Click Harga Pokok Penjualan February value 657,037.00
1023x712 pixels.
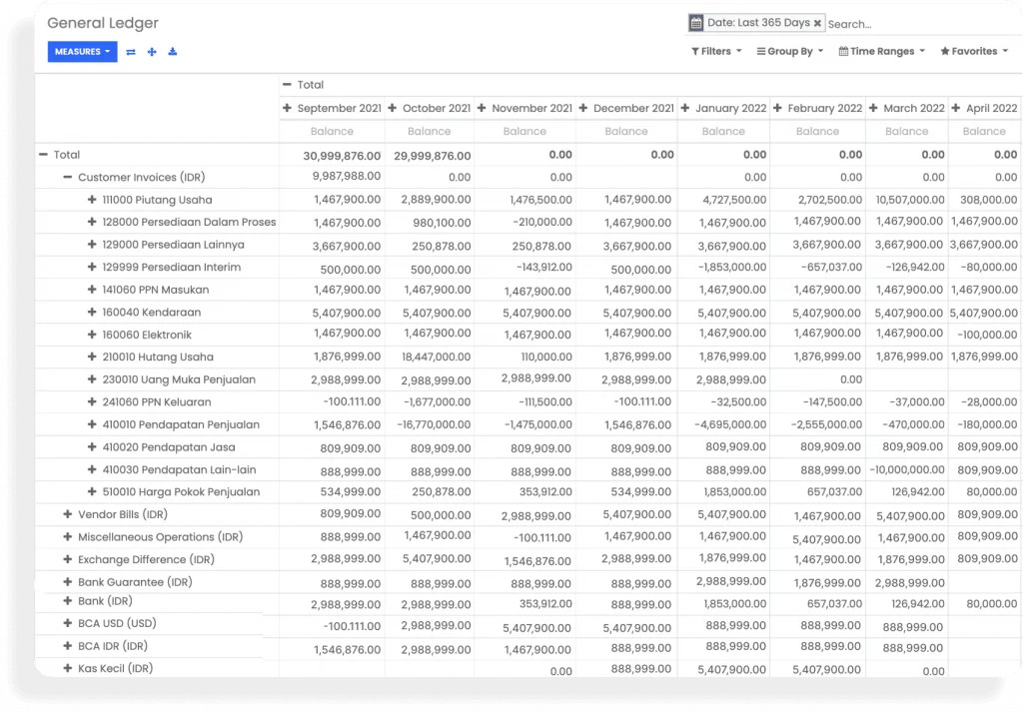click(x=834, y=492)
